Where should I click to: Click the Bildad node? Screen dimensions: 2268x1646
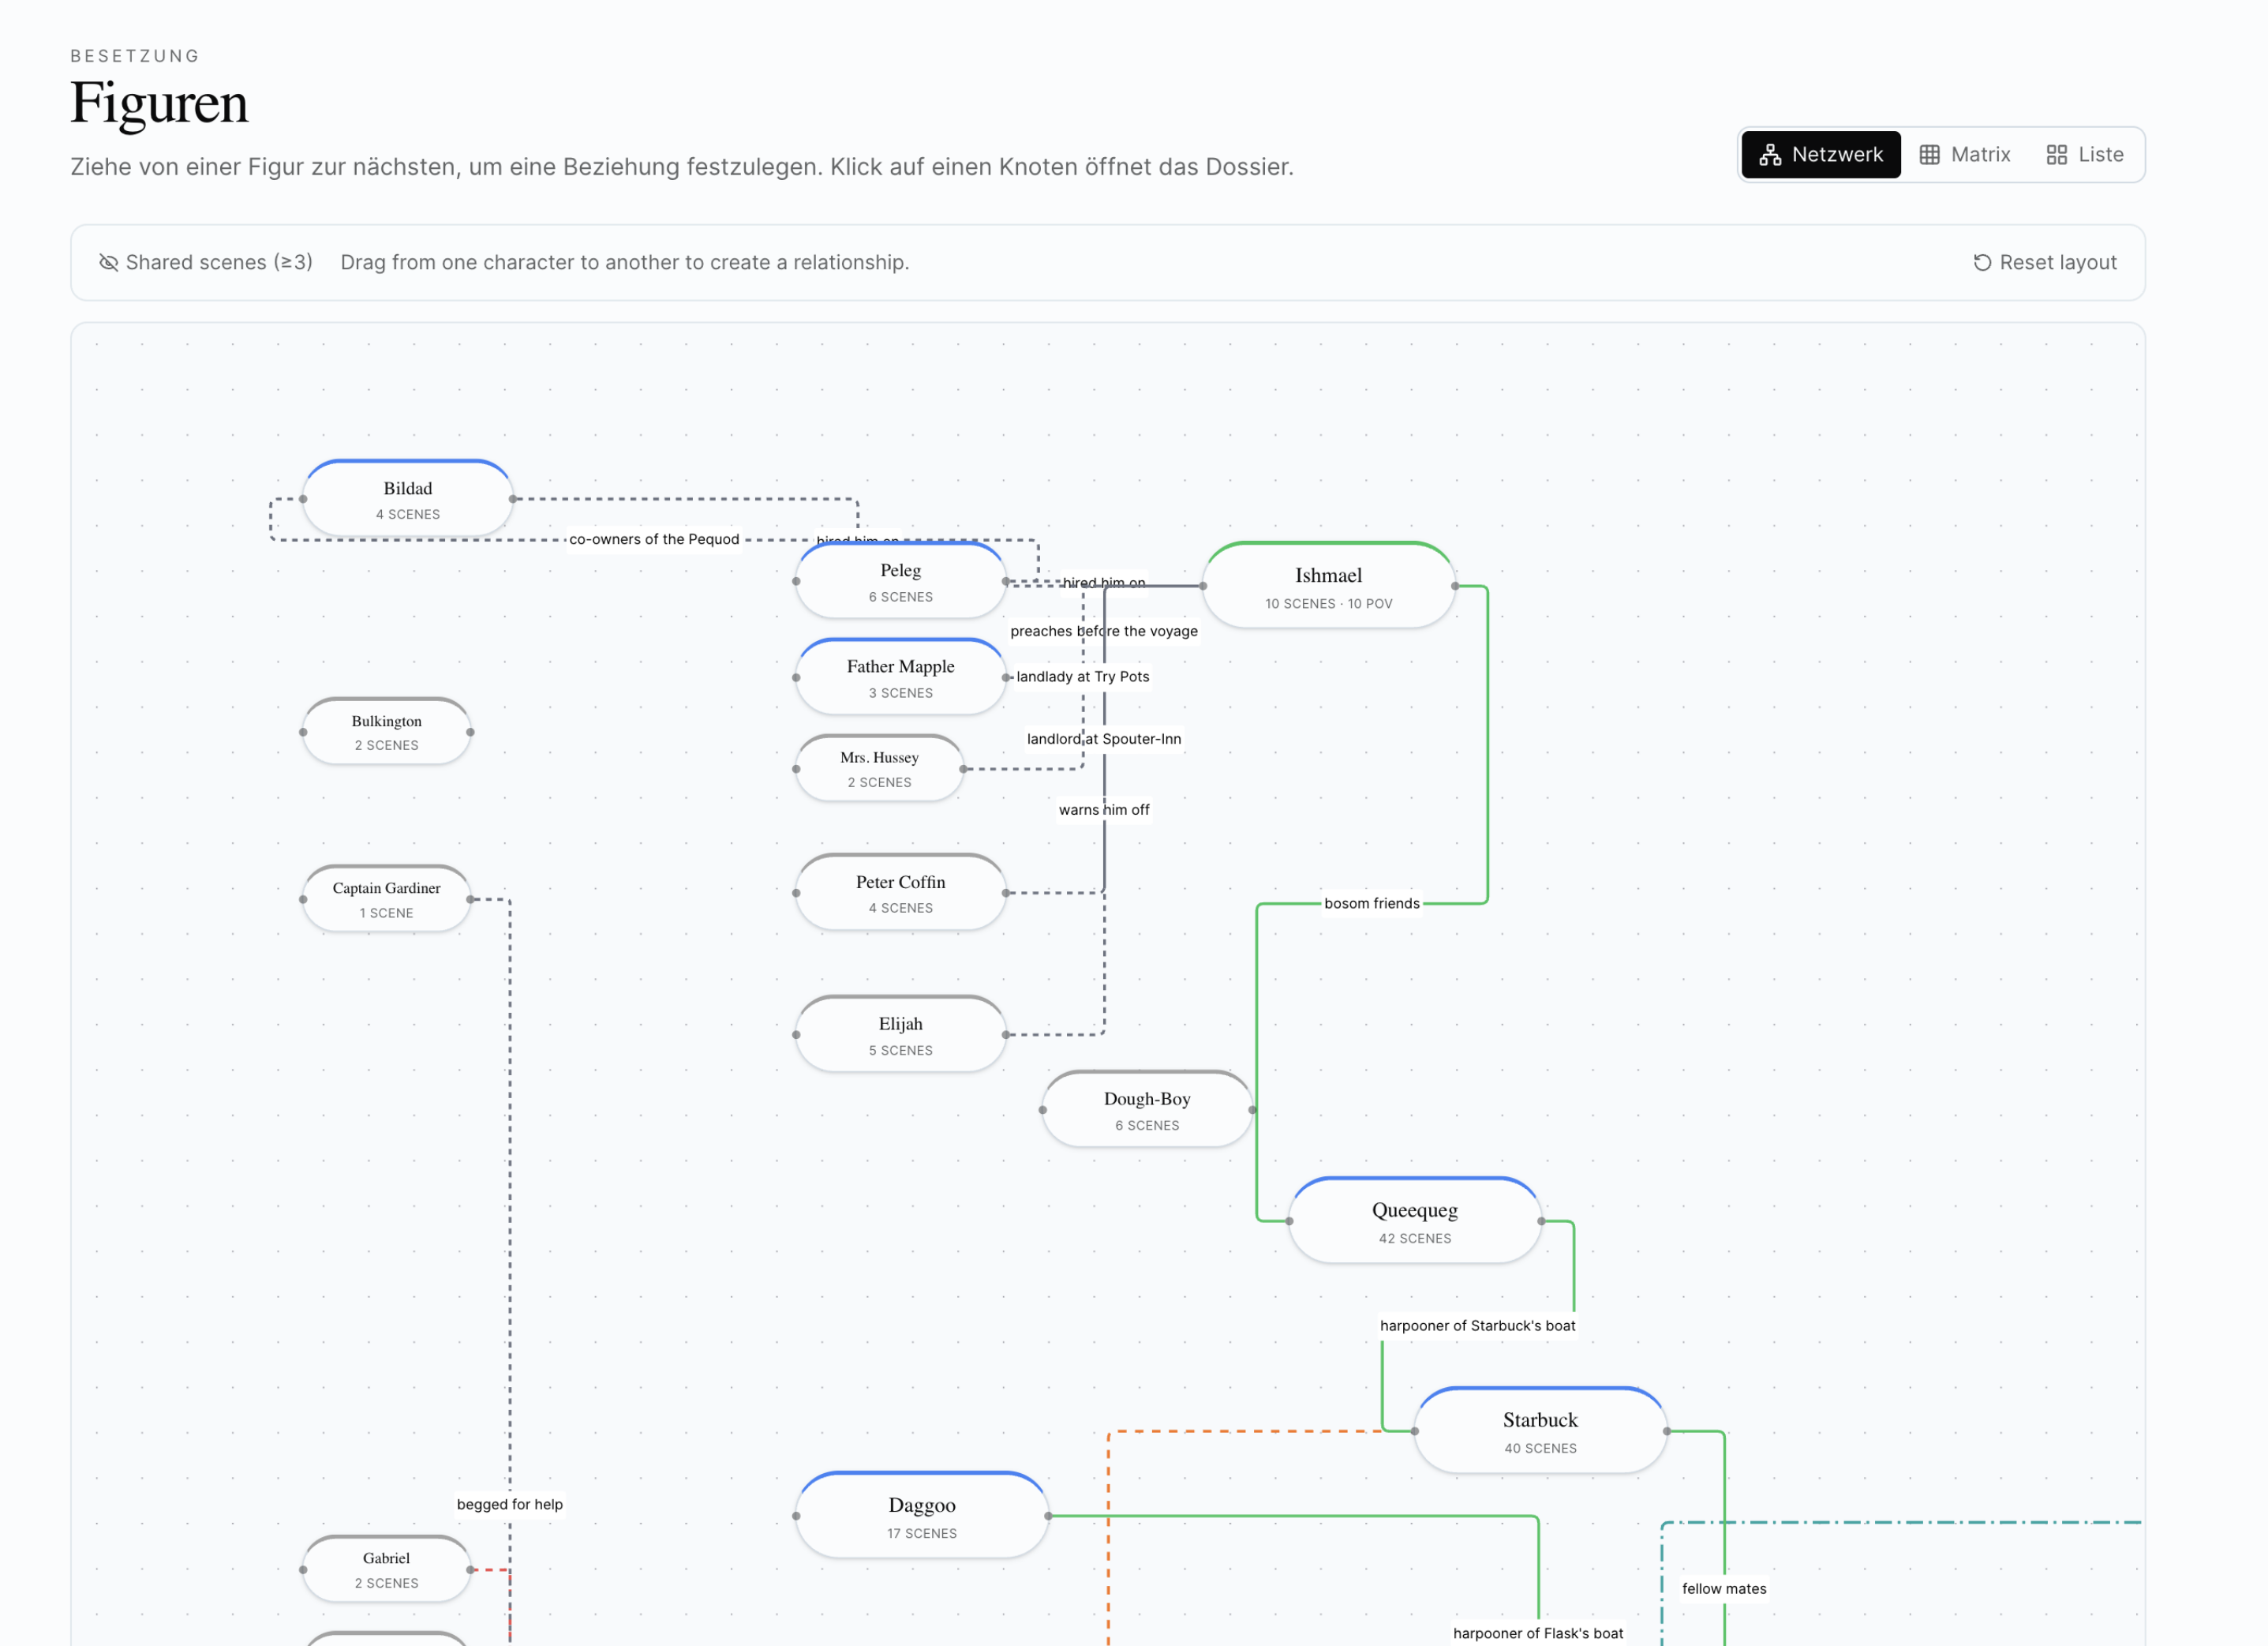407,498
